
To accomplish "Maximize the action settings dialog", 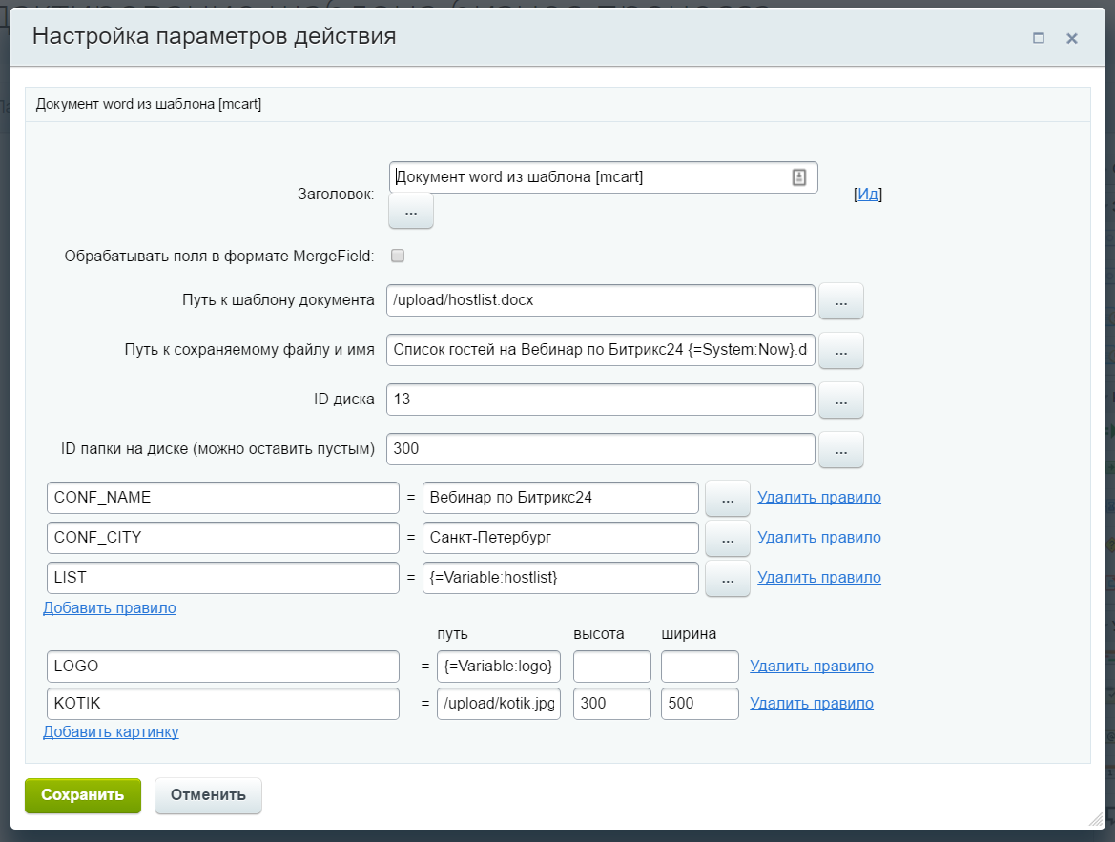I will coord(1039,38).
